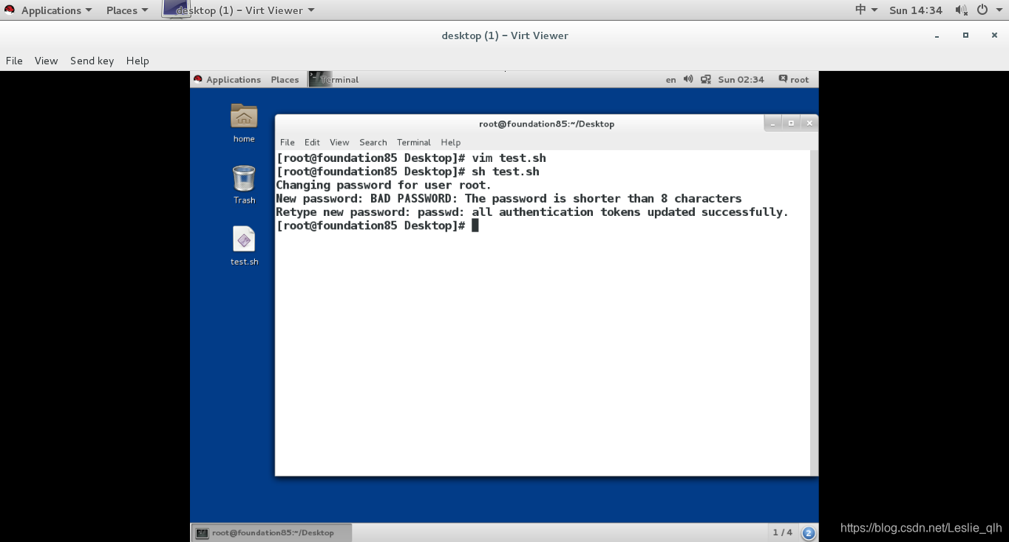The image size is (1009, 542).
Task: Minimize the Virt Viewer window
Action: tap(937, 35)
